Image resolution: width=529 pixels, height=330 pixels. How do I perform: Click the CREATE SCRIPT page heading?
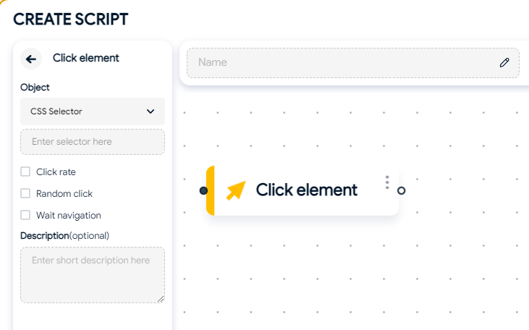(x=70, y=19)
